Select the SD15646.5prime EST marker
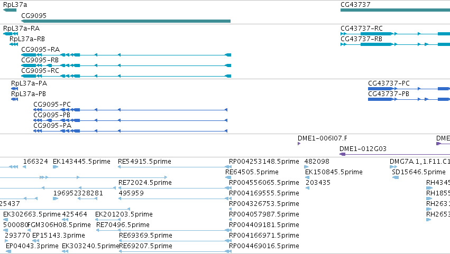The height and width of the screenshot is (254, 450). 396,177
